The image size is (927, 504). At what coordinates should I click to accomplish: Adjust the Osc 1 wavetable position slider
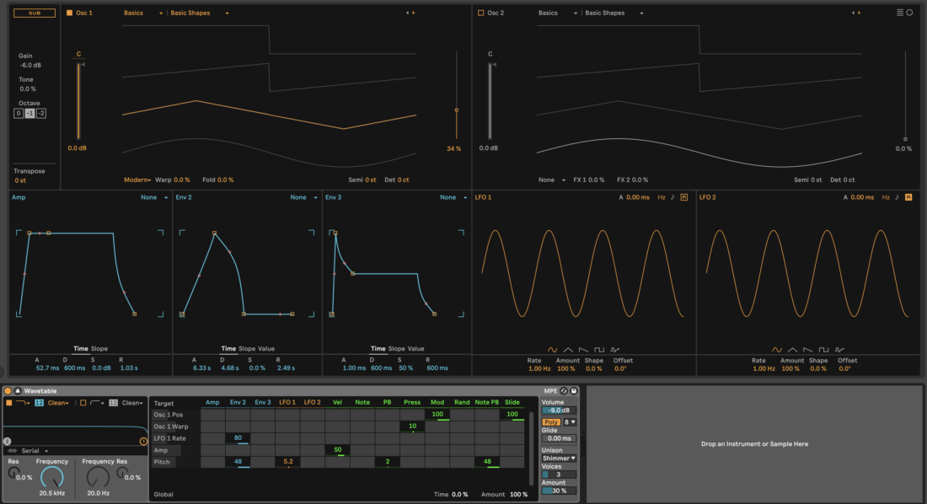(457, 95)
